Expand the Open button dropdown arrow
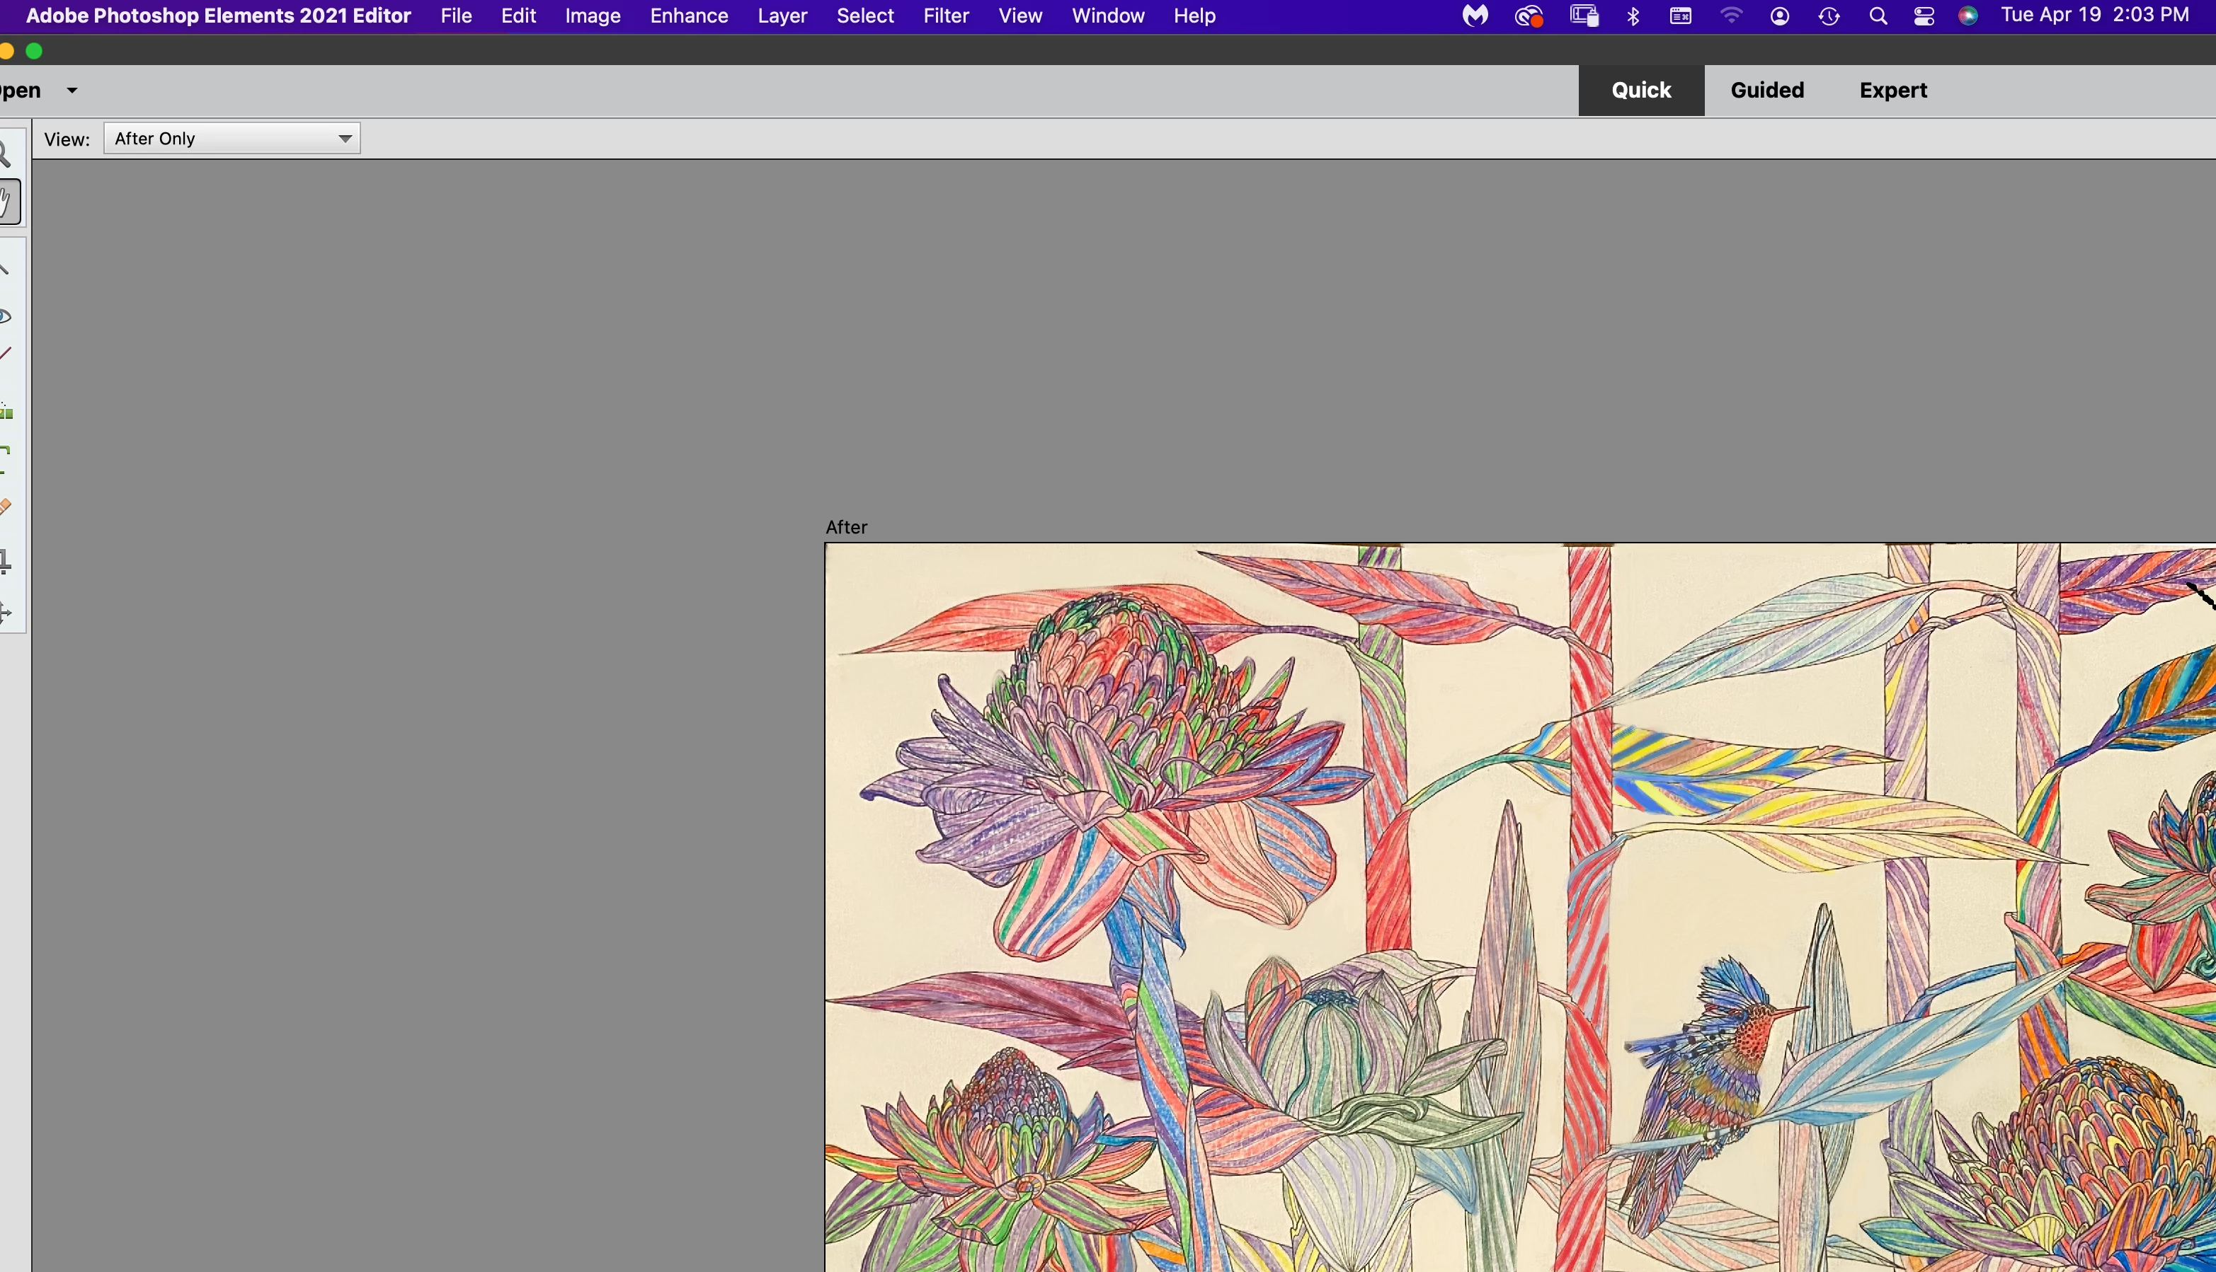2216x1272 pixels. 72,90
